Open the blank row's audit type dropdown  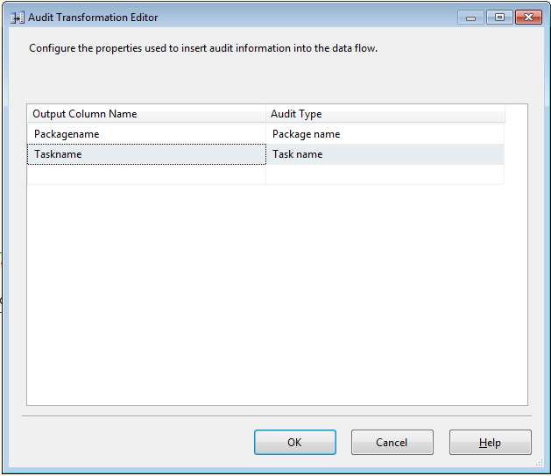click(x=385, y=174)
